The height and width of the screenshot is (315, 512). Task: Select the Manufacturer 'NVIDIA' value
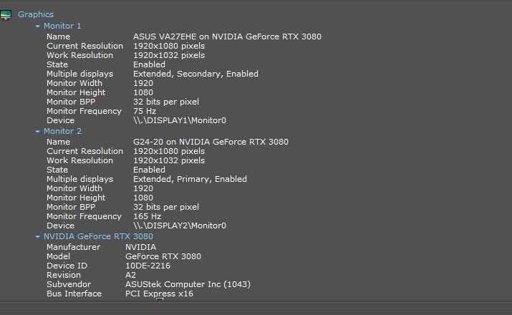(141, 247)
